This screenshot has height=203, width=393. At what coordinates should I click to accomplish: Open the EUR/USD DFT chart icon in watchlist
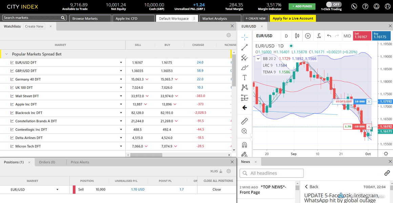point(12,63)
